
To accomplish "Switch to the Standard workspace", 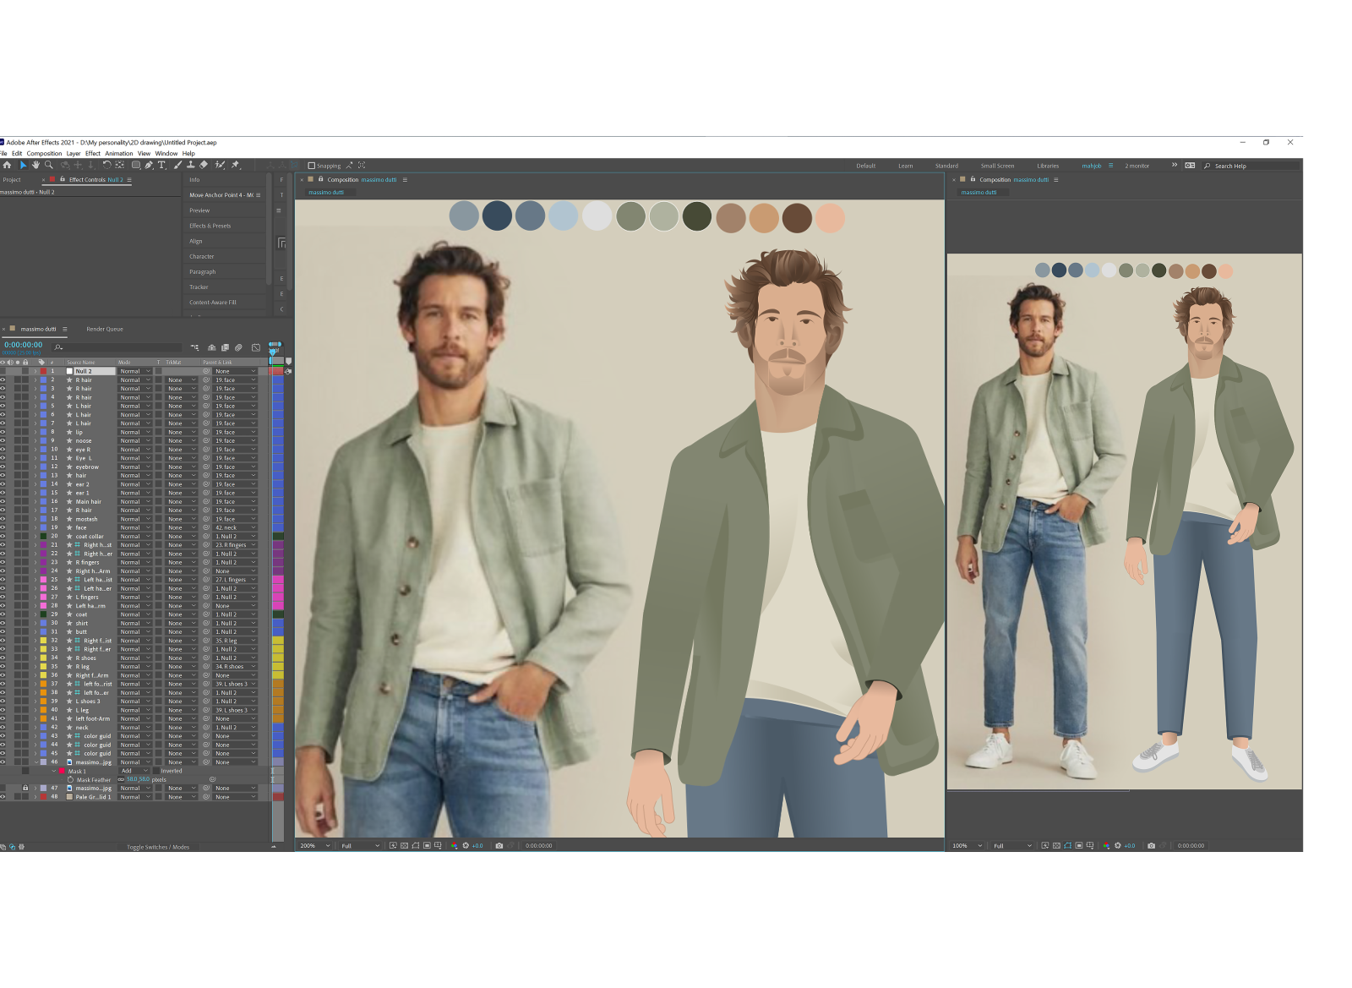I will pyautogui.click(x=946, y=166).
